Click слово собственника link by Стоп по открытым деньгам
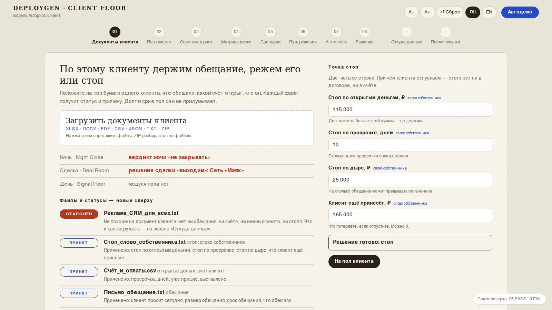 (x=424, y=98)
